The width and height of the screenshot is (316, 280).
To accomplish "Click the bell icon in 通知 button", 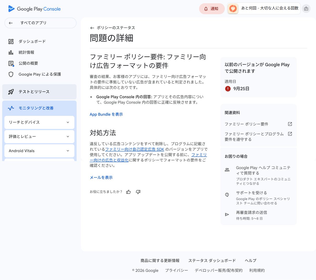I will pyautogui.click(x=206, y=9).
